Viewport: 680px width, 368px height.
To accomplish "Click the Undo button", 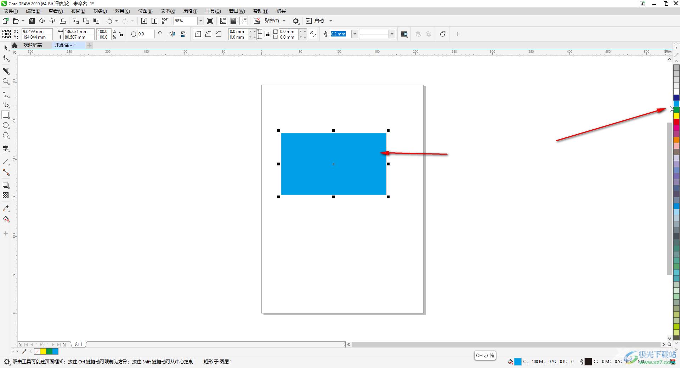I will [109, 21].
